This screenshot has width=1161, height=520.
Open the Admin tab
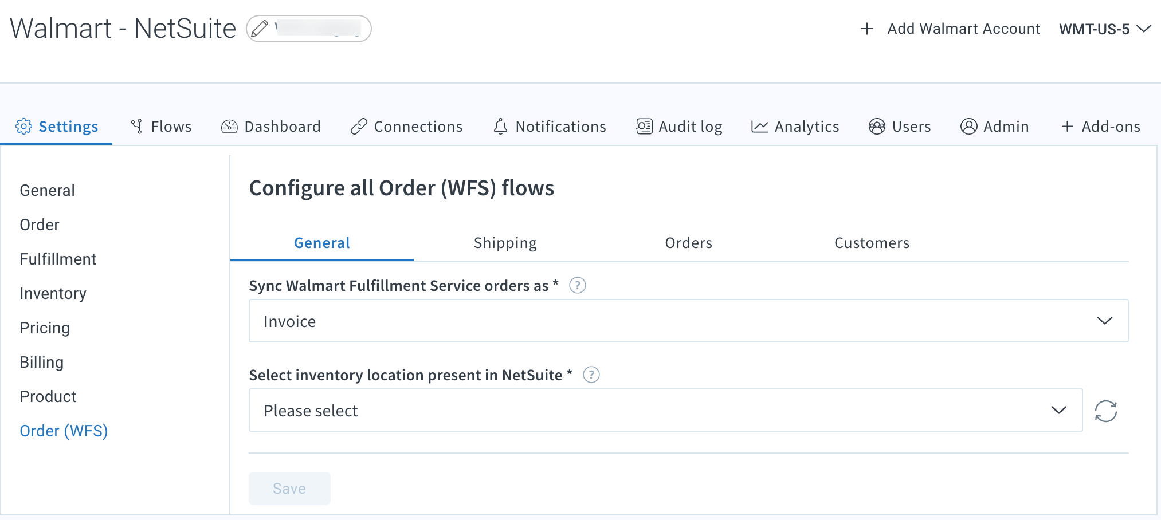tap(995, 127)
